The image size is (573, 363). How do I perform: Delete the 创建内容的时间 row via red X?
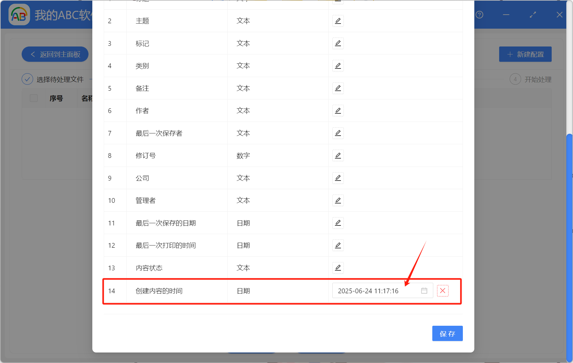[x=442, y=290]
